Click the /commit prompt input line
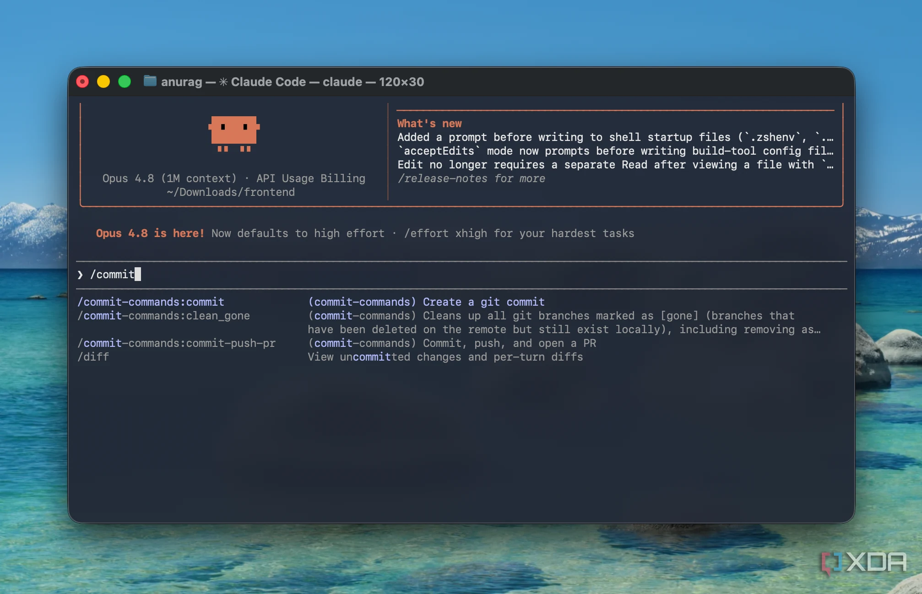This screenshot has height=594, width=922. (461, 275)
